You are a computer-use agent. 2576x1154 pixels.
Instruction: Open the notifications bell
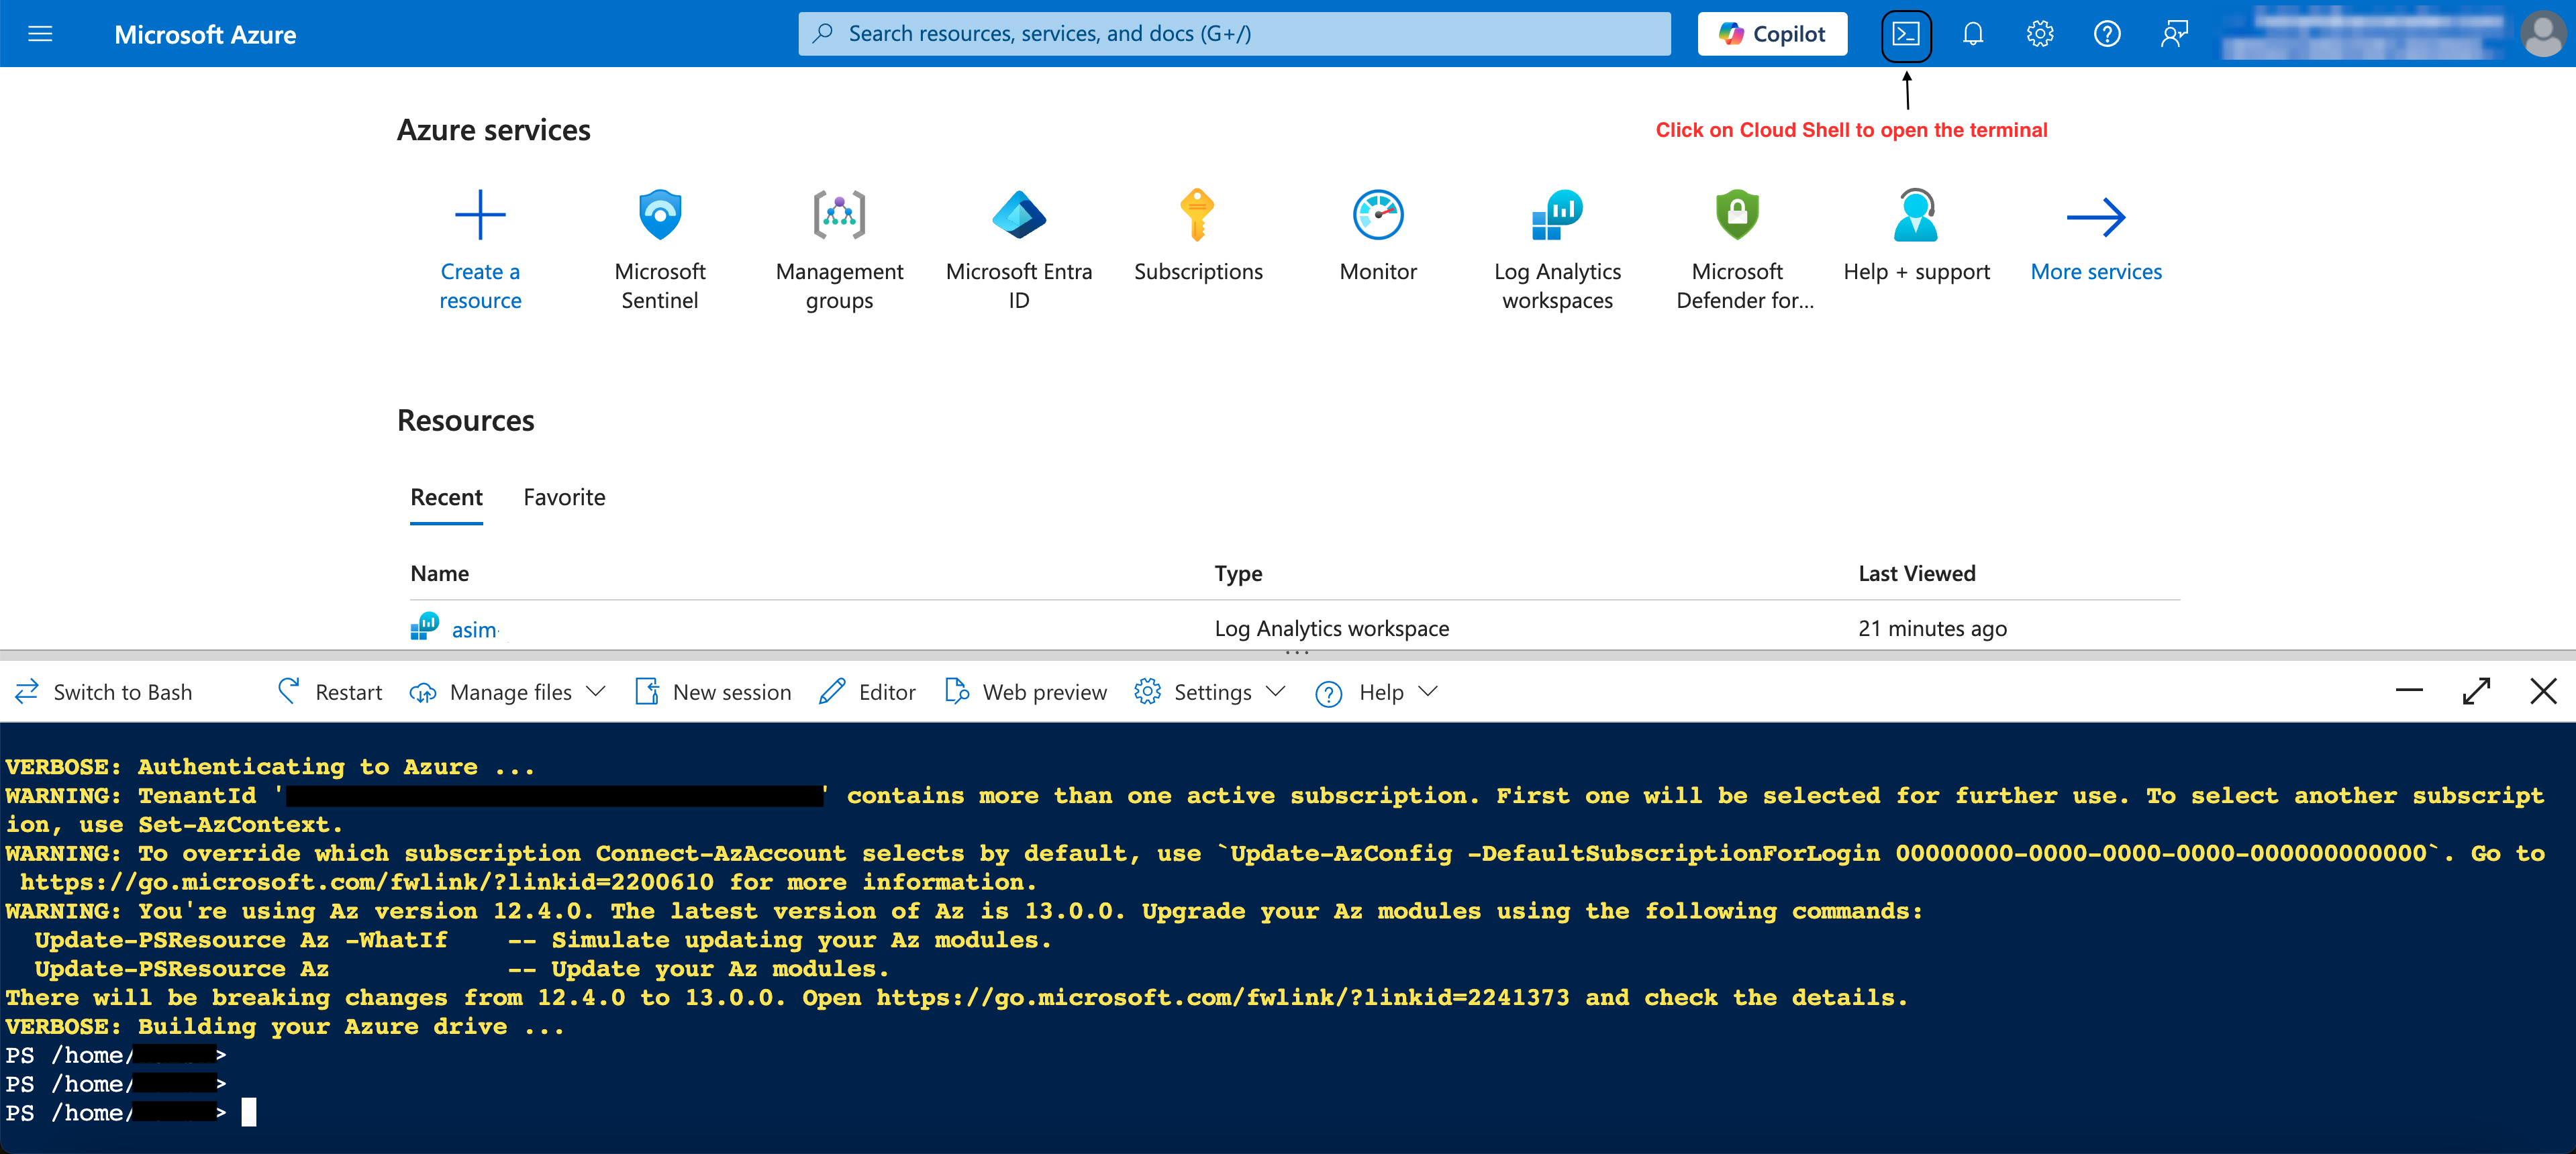point(1972,34)
